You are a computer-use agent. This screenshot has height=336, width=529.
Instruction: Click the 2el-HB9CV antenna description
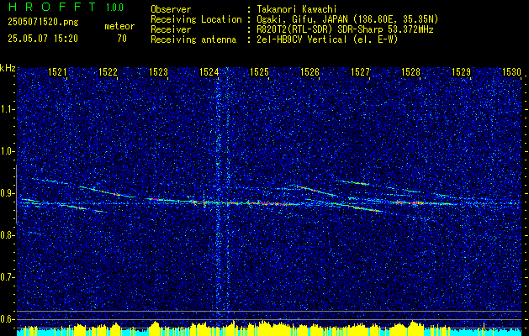click(327, 39)
